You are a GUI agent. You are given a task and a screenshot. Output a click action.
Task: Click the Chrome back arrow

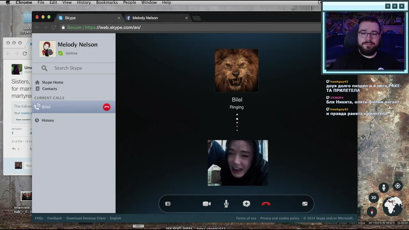(x=37, y=27)
